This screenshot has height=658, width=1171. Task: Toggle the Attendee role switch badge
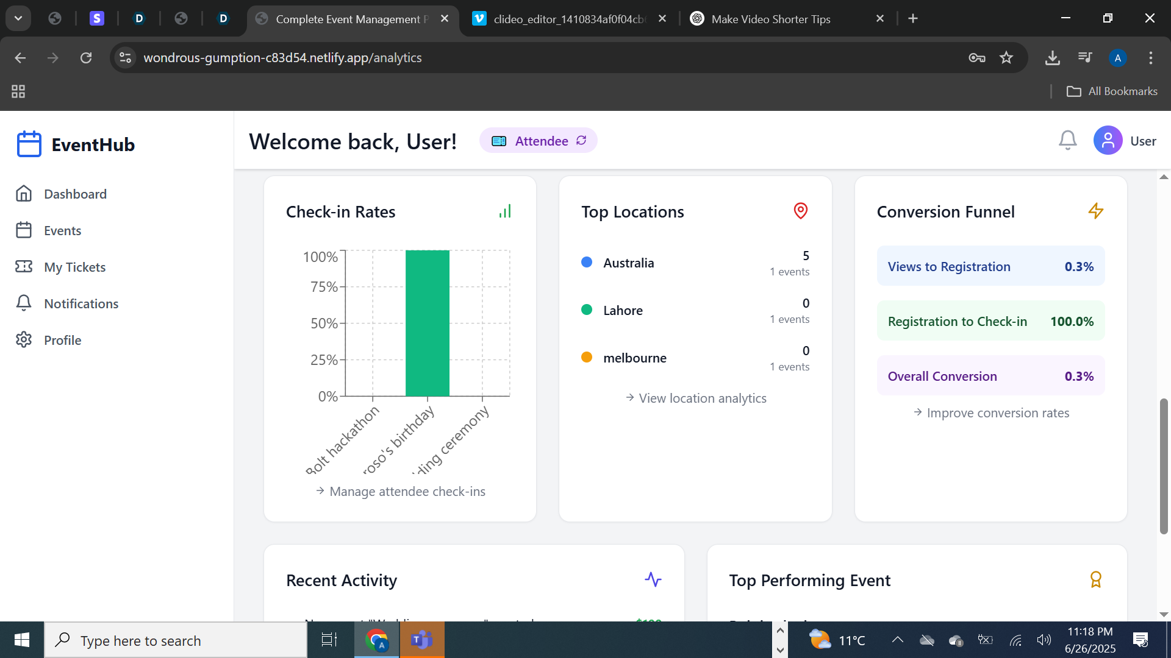538,141
